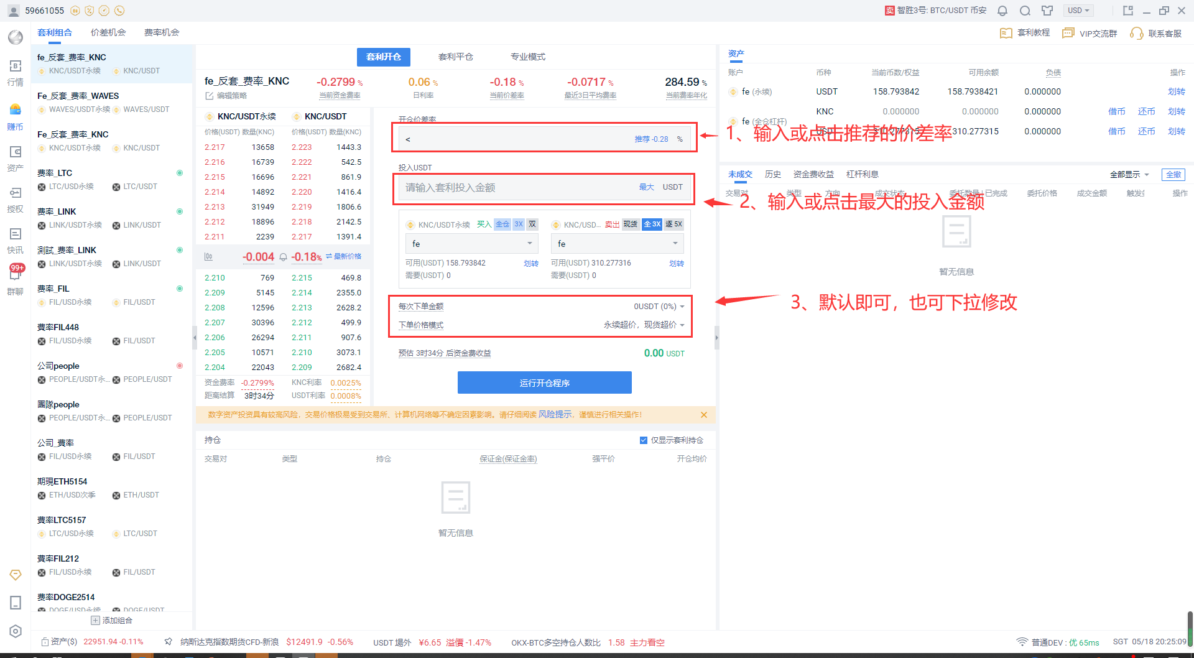The image size is (1194, 658).
Task: Click the < comparator in 开仓价差率 field
Action: [408, 139]
